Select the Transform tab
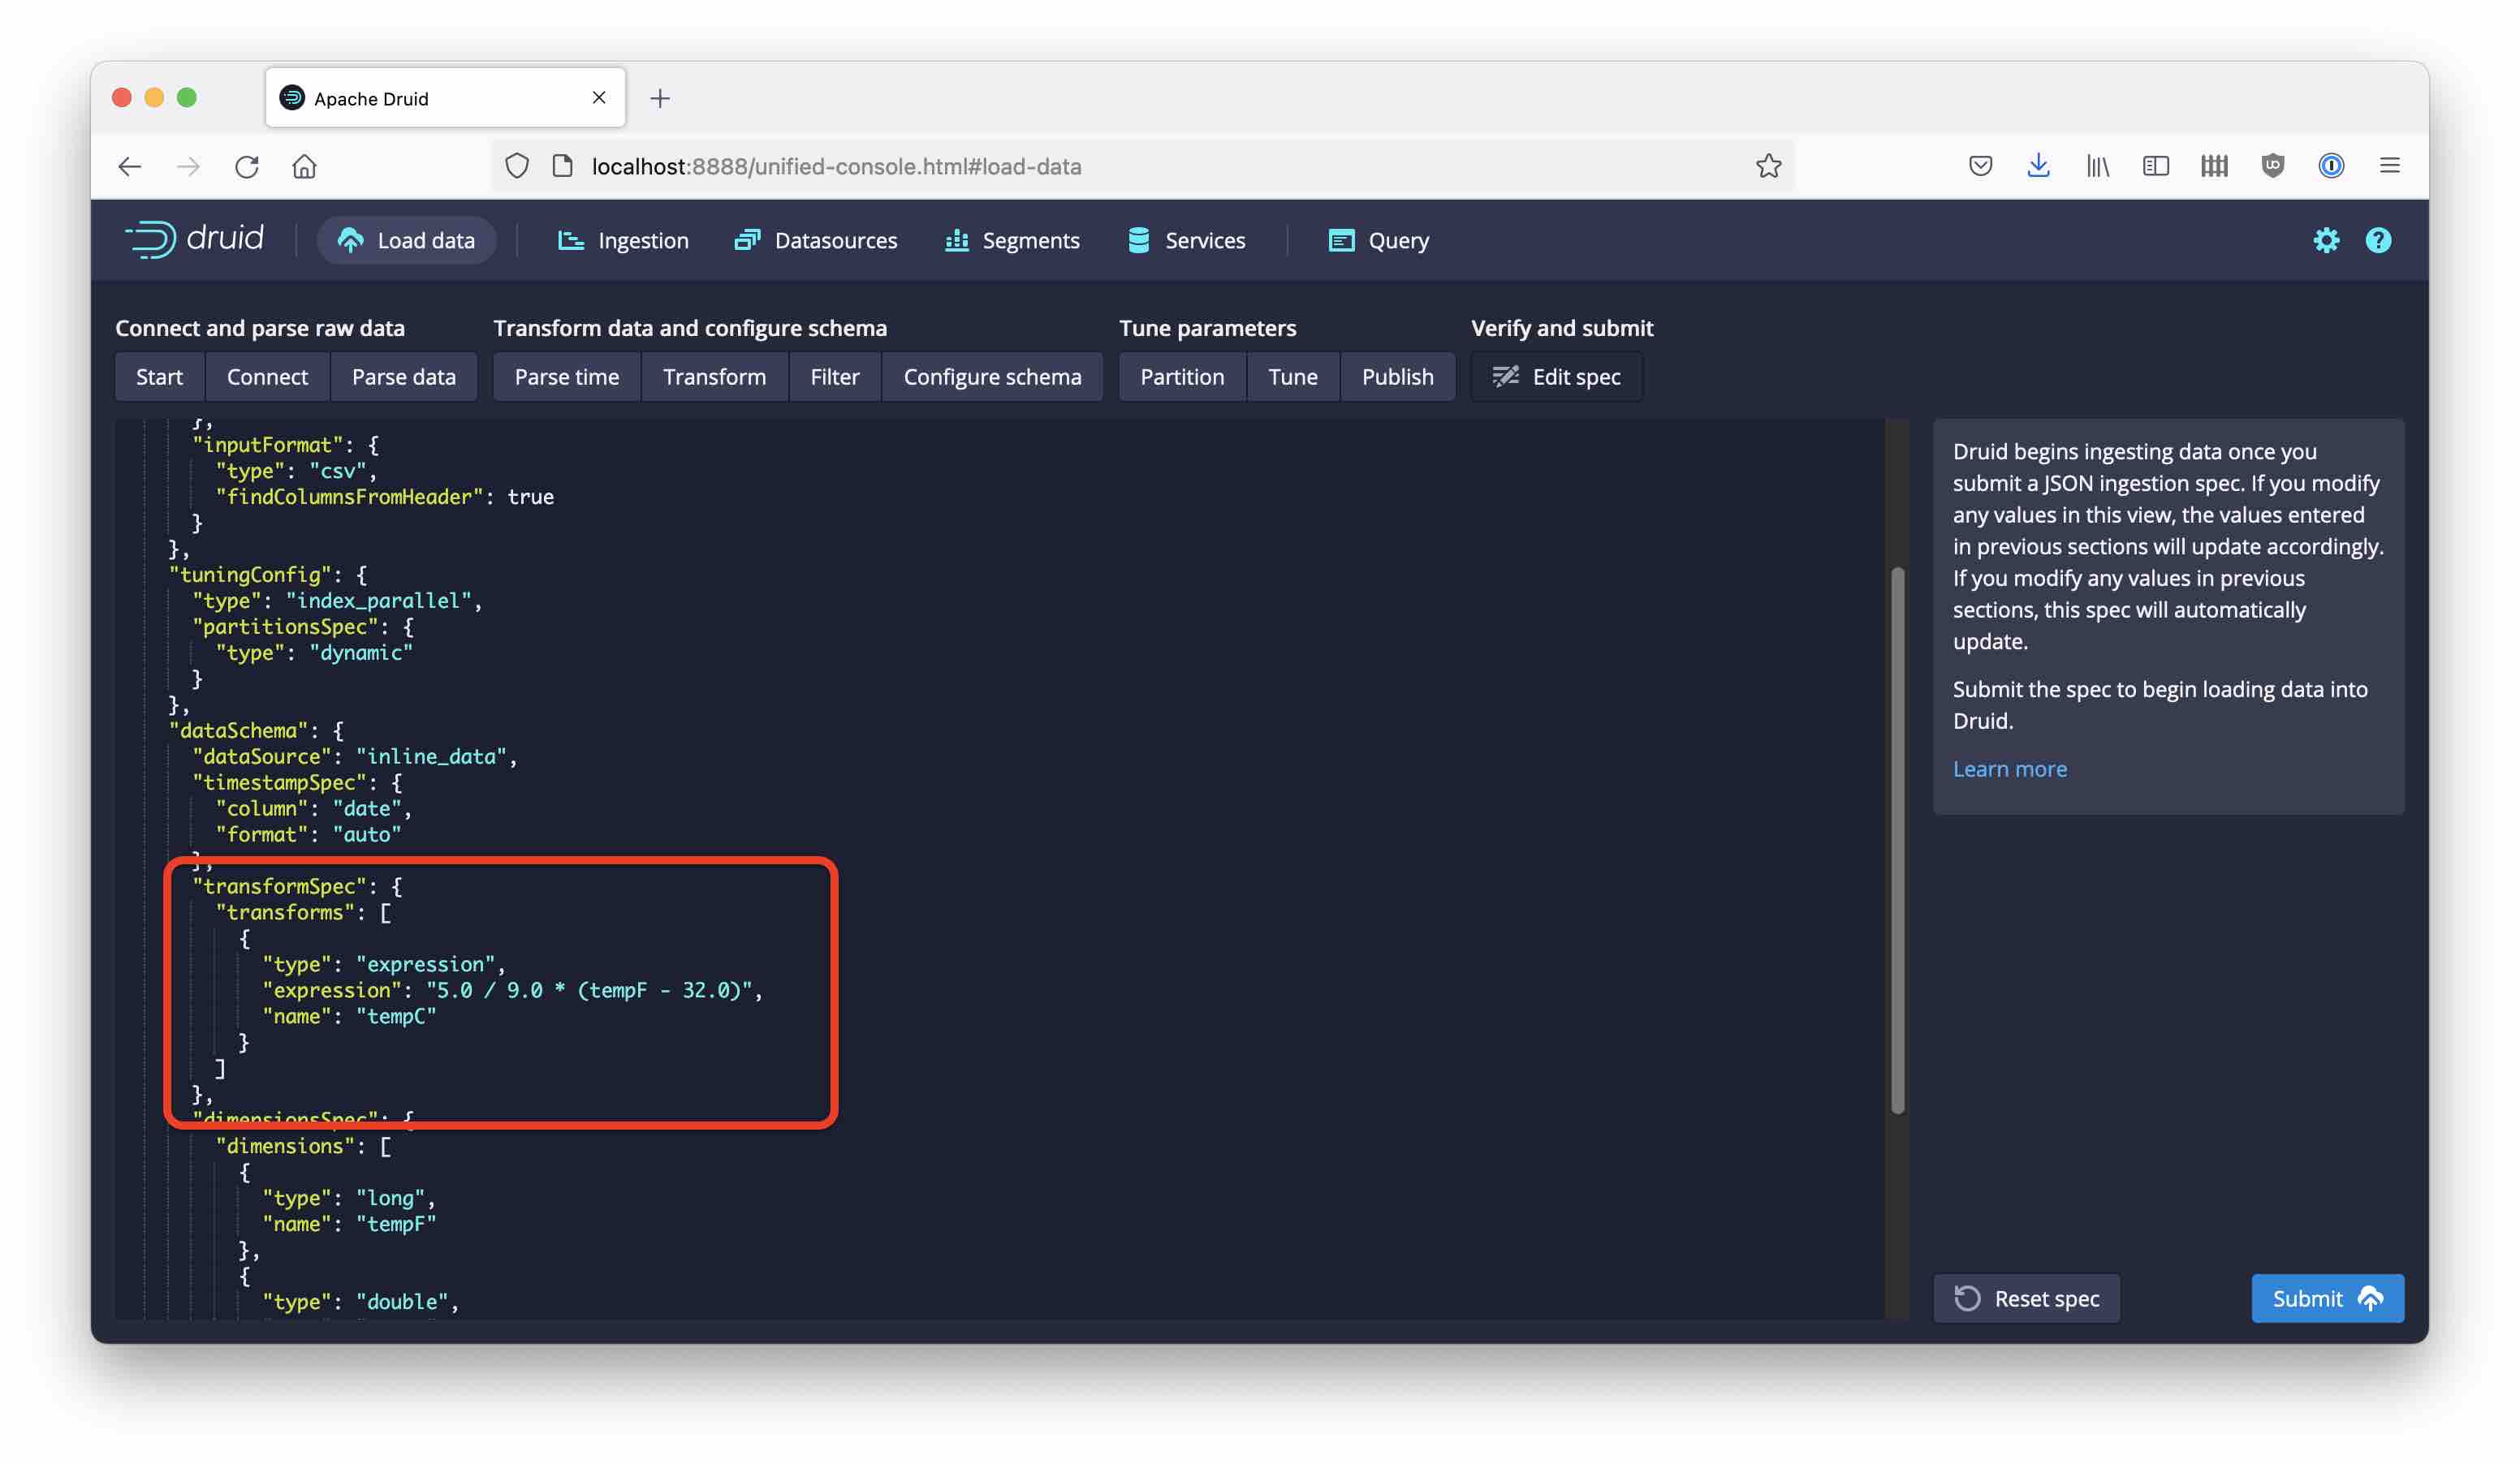 click(x=714, y=377)
